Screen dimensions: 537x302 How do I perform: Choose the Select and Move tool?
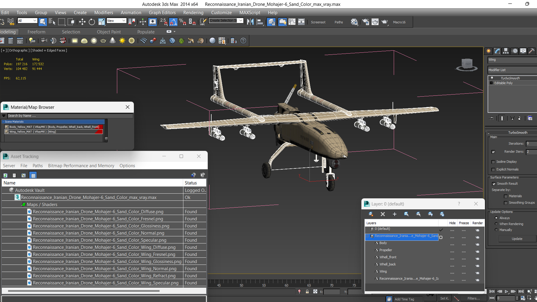[x=82, y=22]
